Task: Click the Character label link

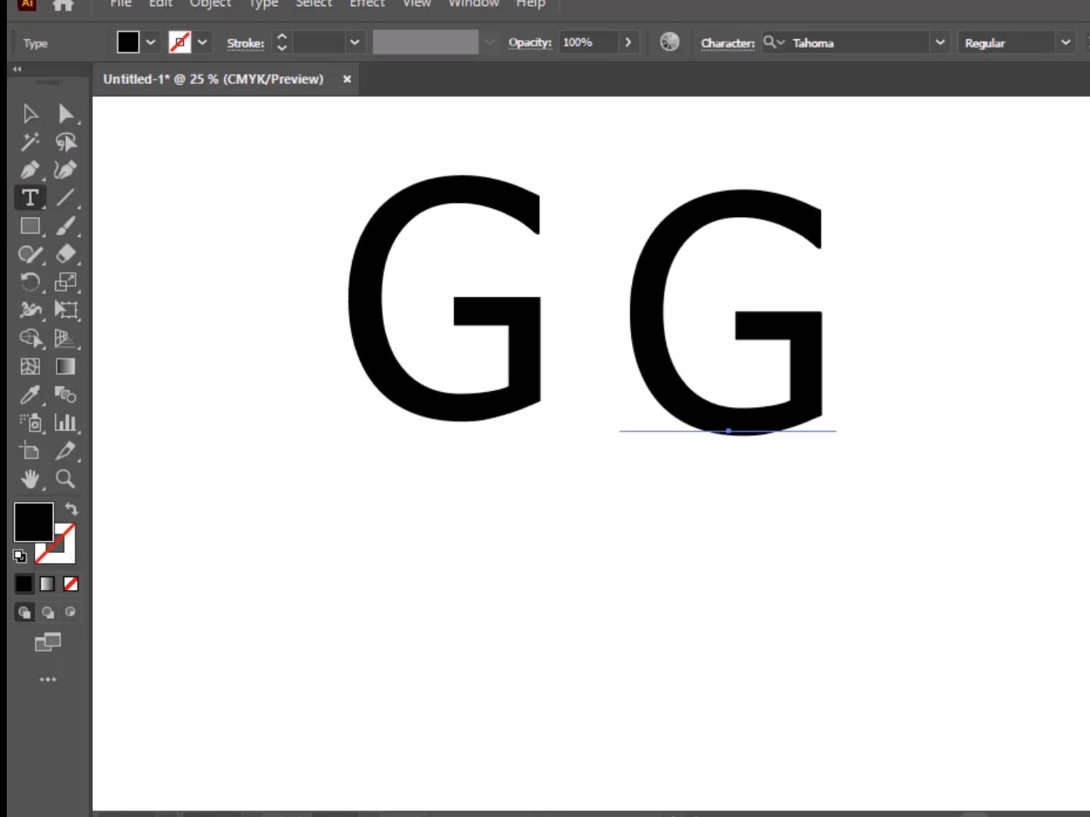Action: tap(727, 43)
